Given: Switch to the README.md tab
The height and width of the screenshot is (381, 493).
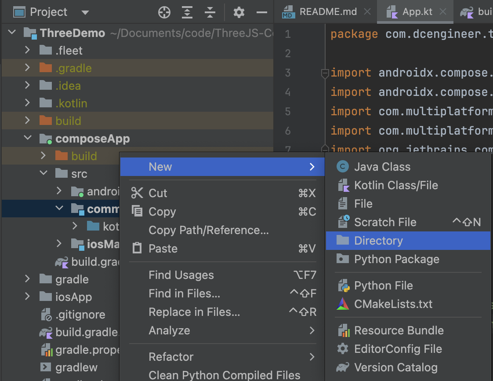Looking at the screenshot, I should tap(327, 12).
